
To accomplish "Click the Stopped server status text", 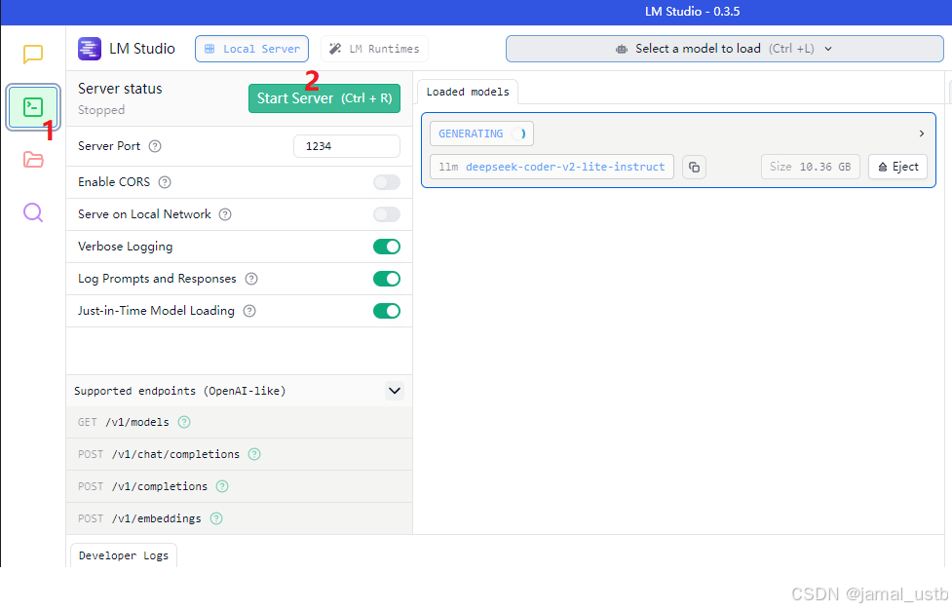I will click(101, 110).
